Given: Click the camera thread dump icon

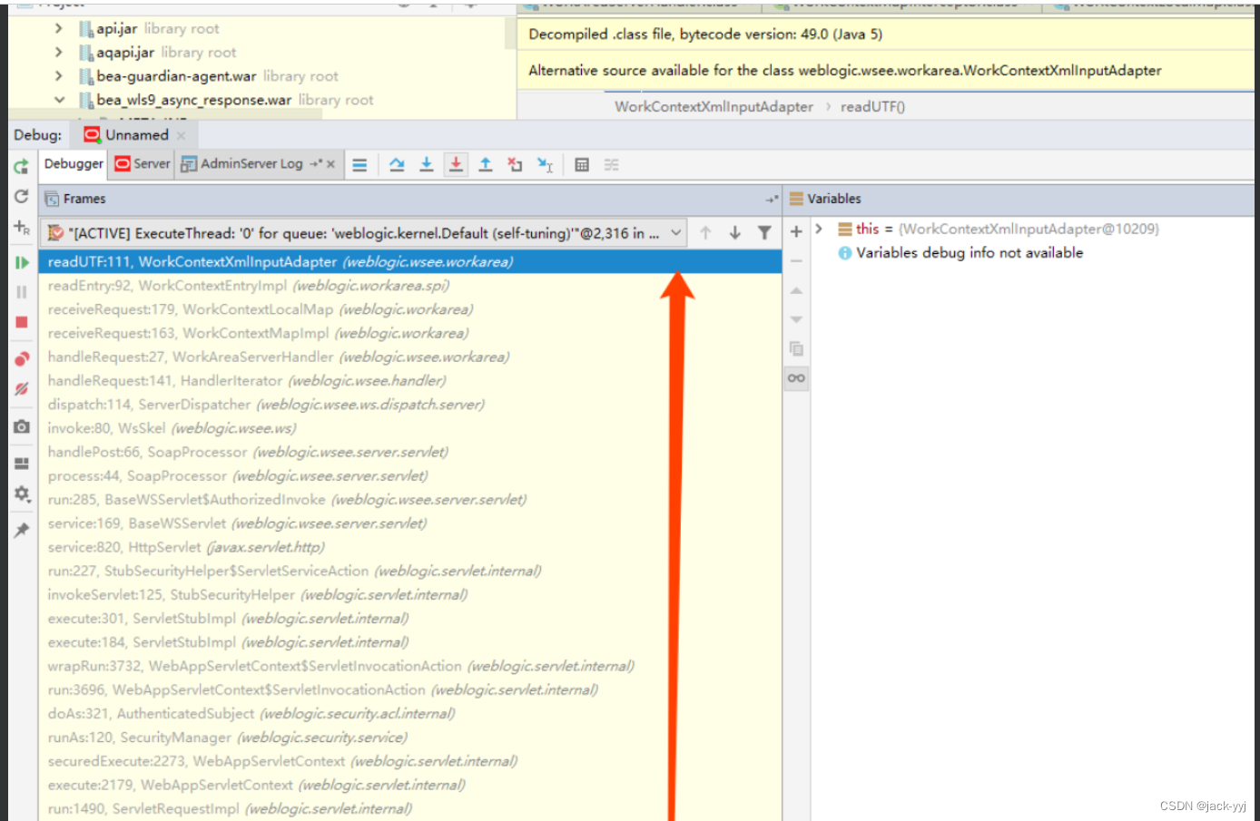Looking at the screenshot, I should coord(22,426).
